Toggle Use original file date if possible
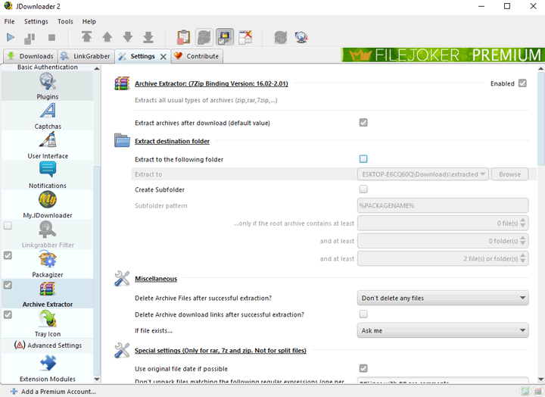545x397 pixels. 363,368
